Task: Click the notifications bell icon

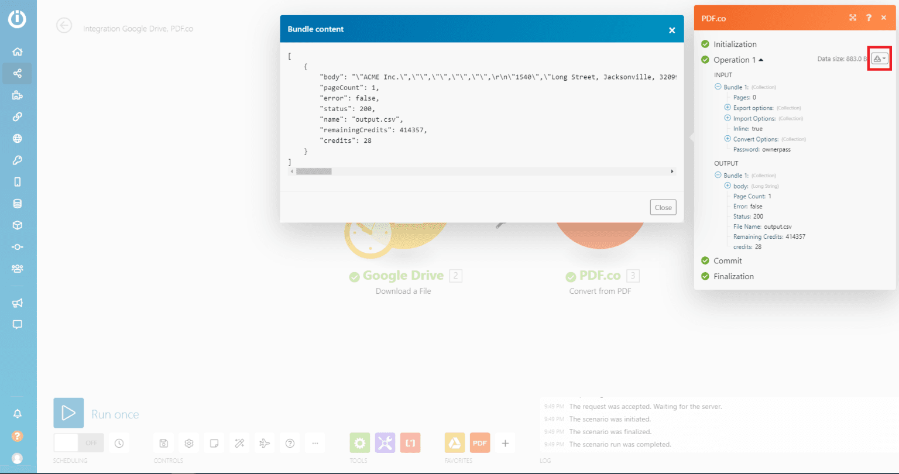Action: [18, 414]
